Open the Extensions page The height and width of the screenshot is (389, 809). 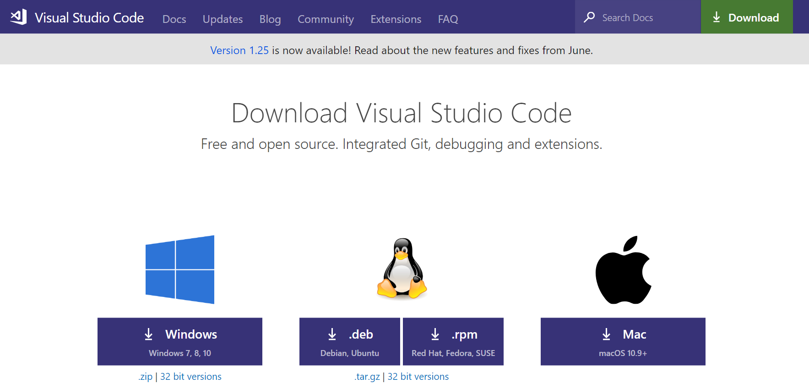click(x=396, y=19)
